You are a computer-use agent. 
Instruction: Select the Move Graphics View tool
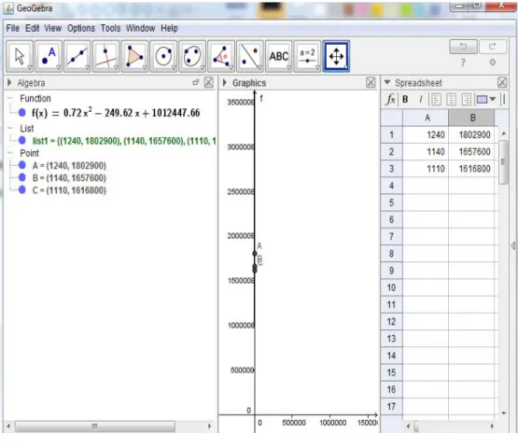336,56
